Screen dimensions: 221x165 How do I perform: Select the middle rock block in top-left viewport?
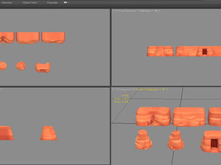pyautogui.click(x=28, y=38)
